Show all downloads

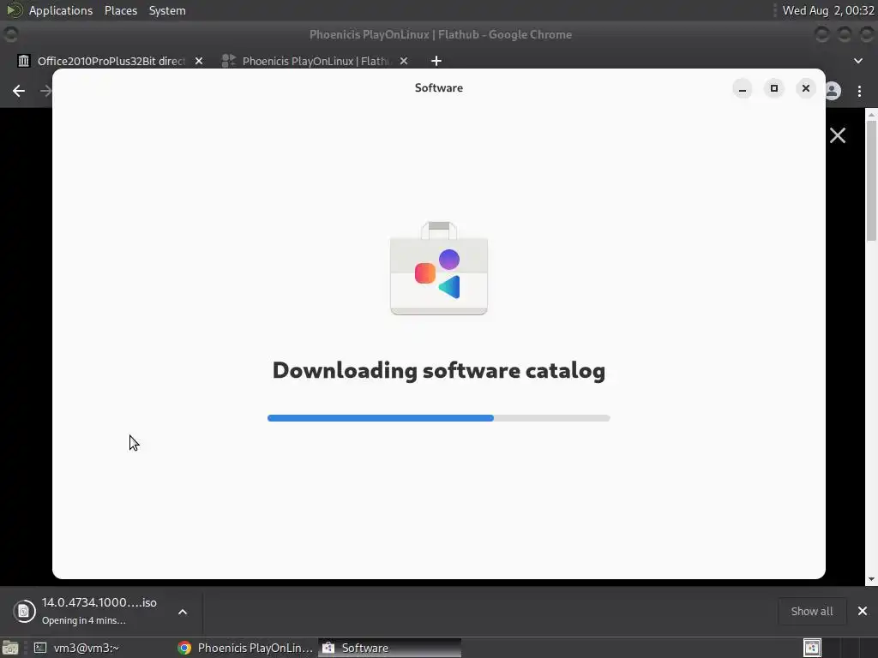click(812, 611)
